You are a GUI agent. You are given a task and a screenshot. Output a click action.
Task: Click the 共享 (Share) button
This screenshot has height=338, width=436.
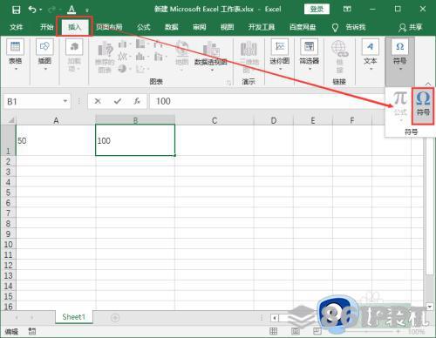point(411,28)
